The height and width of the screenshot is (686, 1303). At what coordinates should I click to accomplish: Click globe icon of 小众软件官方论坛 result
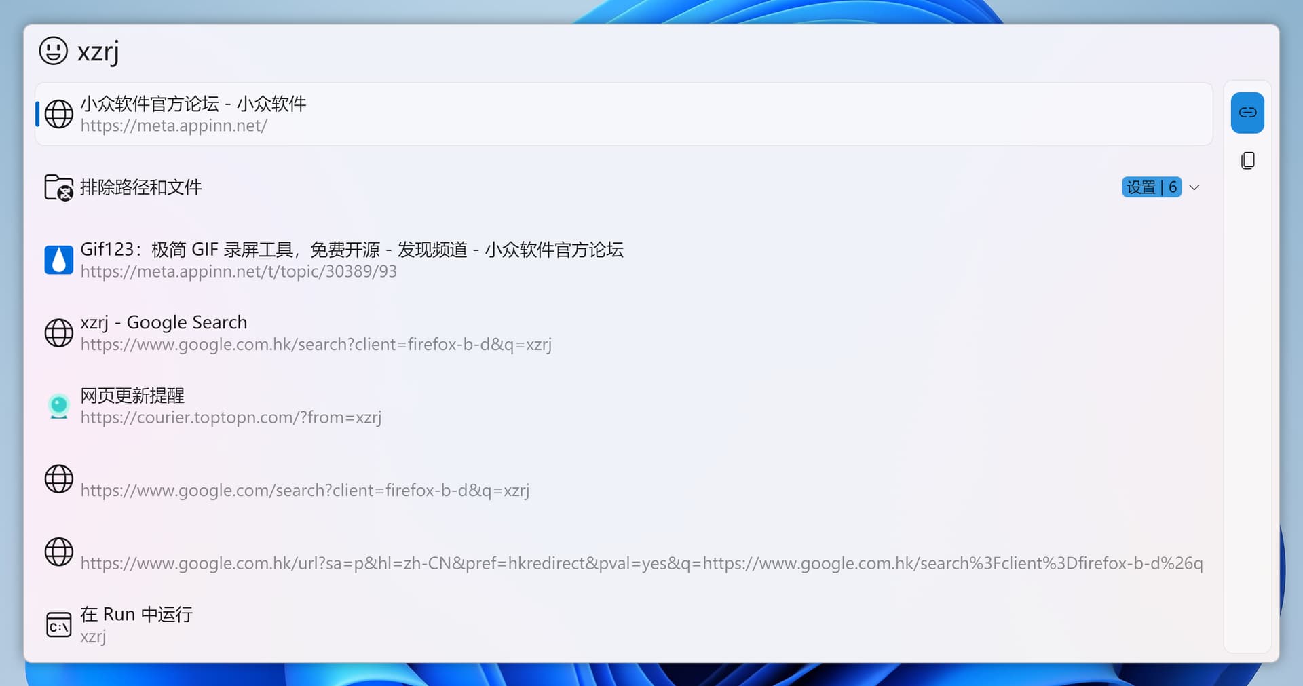58,114
